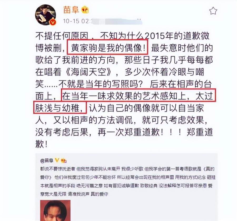Open the 苗阜 username at top
The width and height of the screenshot is (237, 221).
pos(71,10)
